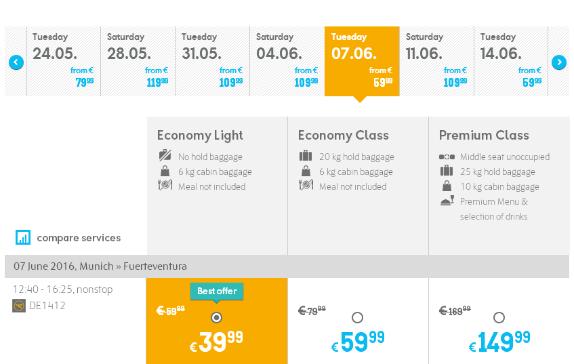Show later dates with right arrow
Viewport: 574px width, 364px height.
tap(559, 62)
